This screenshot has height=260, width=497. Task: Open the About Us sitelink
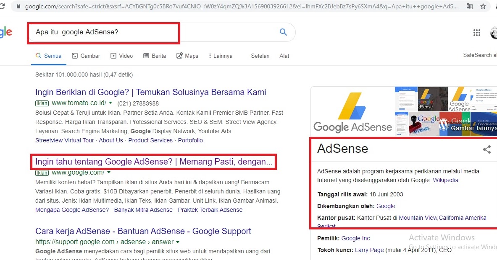pyautogui.click(x=111, y=140)
